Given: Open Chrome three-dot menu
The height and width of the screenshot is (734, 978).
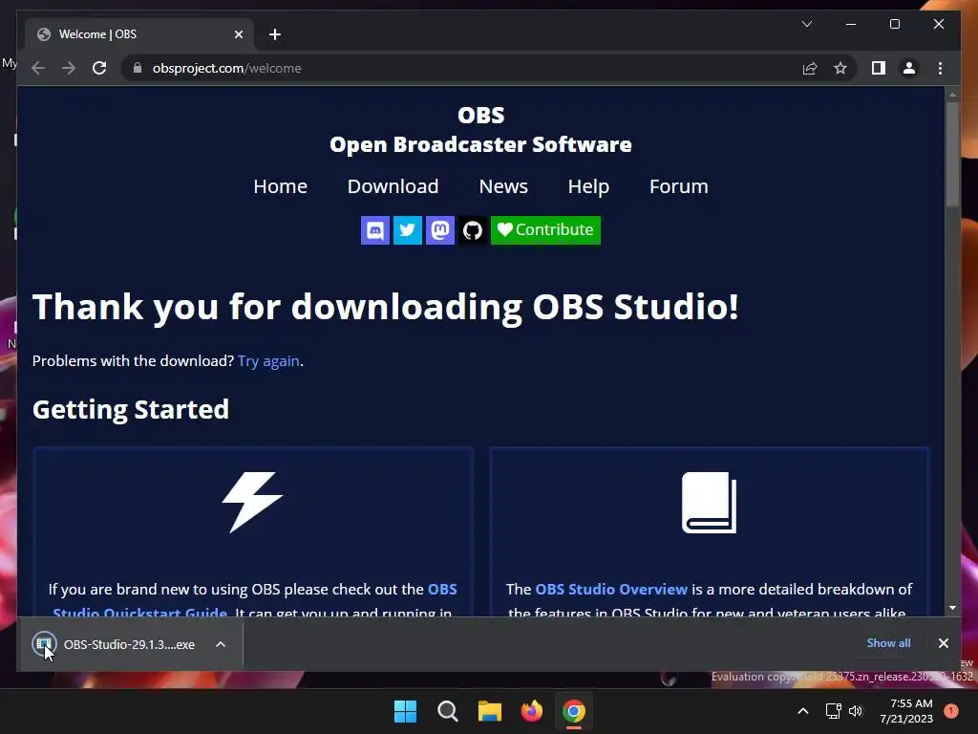Looking at the screenshot, I should coord(940,68).
